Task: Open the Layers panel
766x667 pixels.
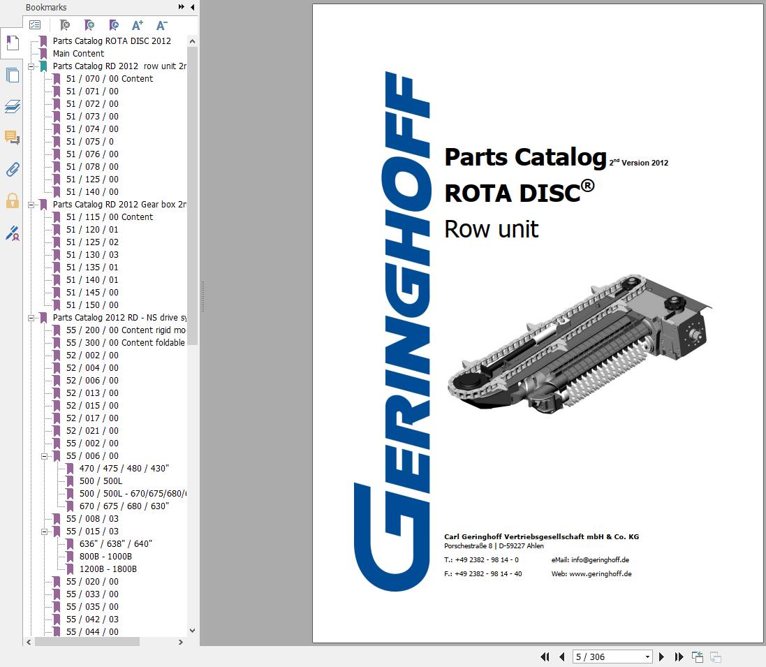Action: click(12, 106)
